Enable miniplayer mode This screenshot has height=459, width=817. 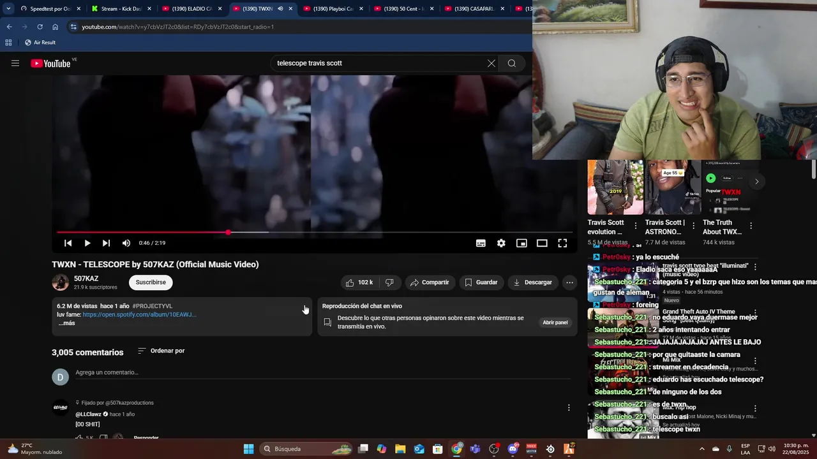coord(521,243)
